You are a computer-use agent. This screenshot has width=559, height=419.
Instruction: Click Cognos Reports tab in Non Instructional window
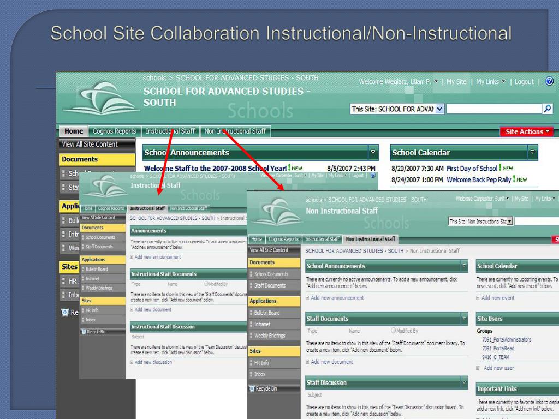tap(283, 239)
